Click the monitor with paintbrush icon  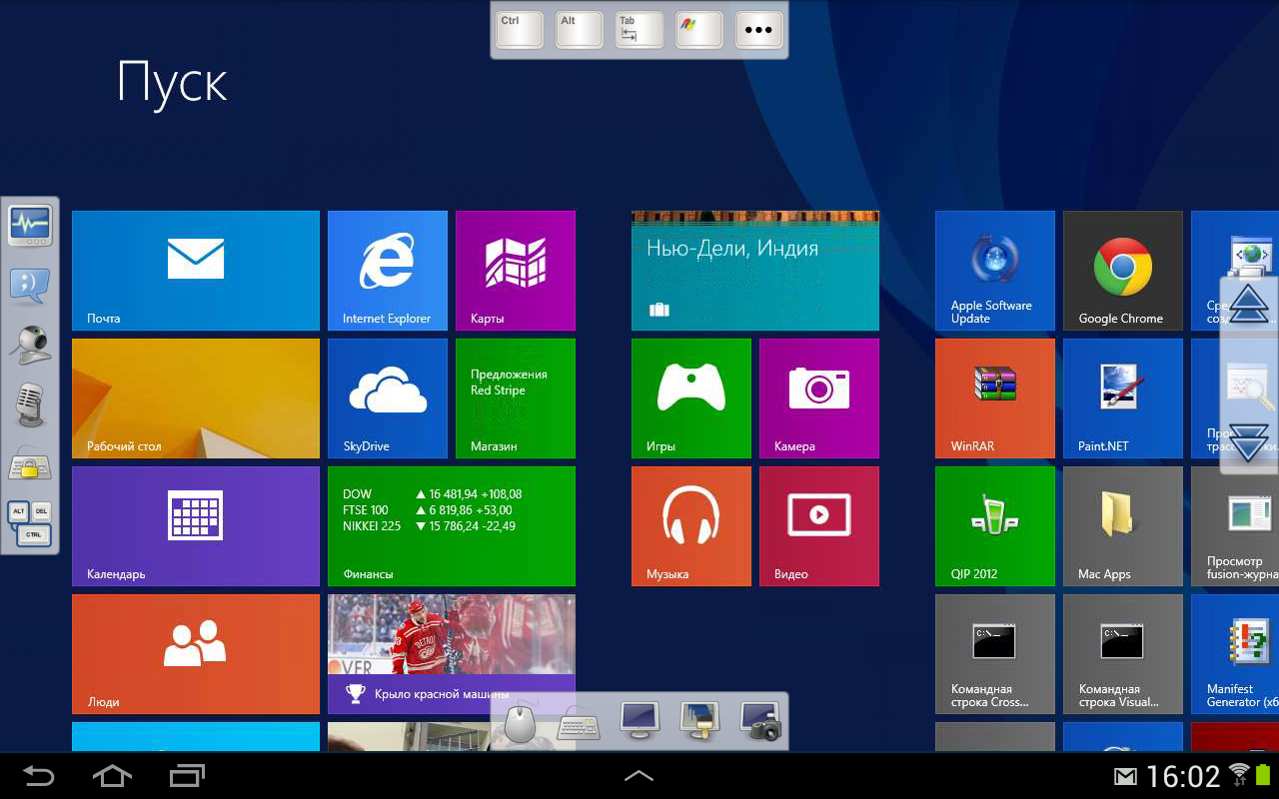pyautogui.click(x=699, y=721)
